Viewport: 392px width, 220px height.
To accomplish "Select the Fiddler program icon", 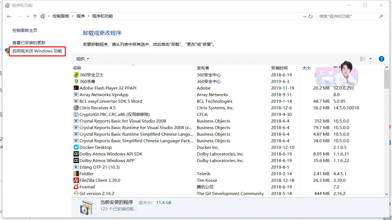I will 76,174.
